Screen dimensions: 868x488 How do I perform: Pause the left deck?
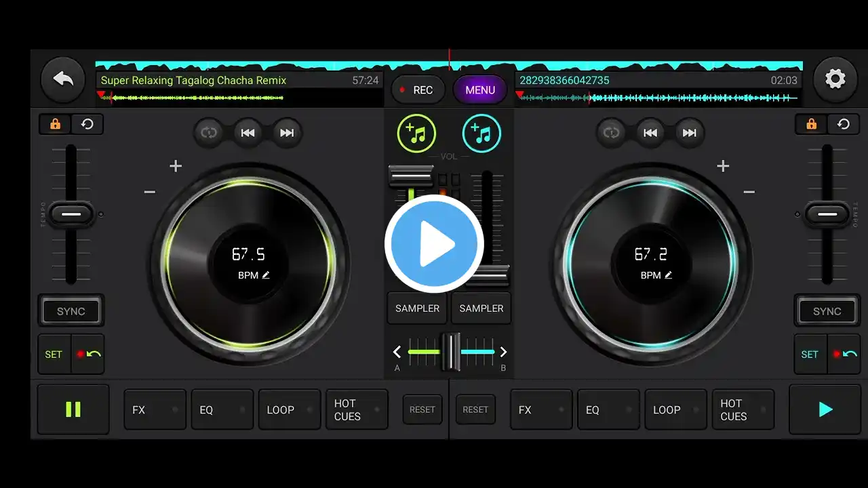73,409
